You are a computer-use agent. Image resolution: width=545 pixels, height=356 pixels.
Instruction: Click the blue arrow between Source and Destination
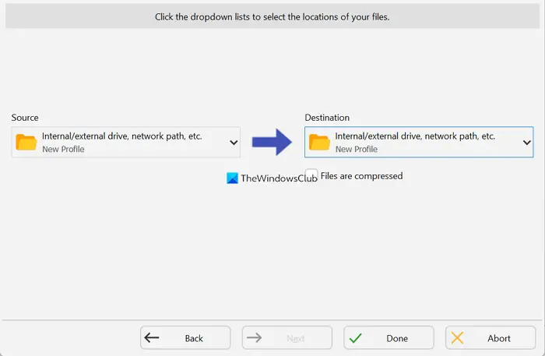click(272, 142)
